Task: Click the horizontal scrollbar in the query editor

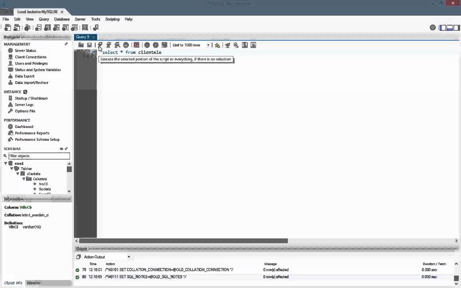Action: pyautogui.click(x=183, y=241)
